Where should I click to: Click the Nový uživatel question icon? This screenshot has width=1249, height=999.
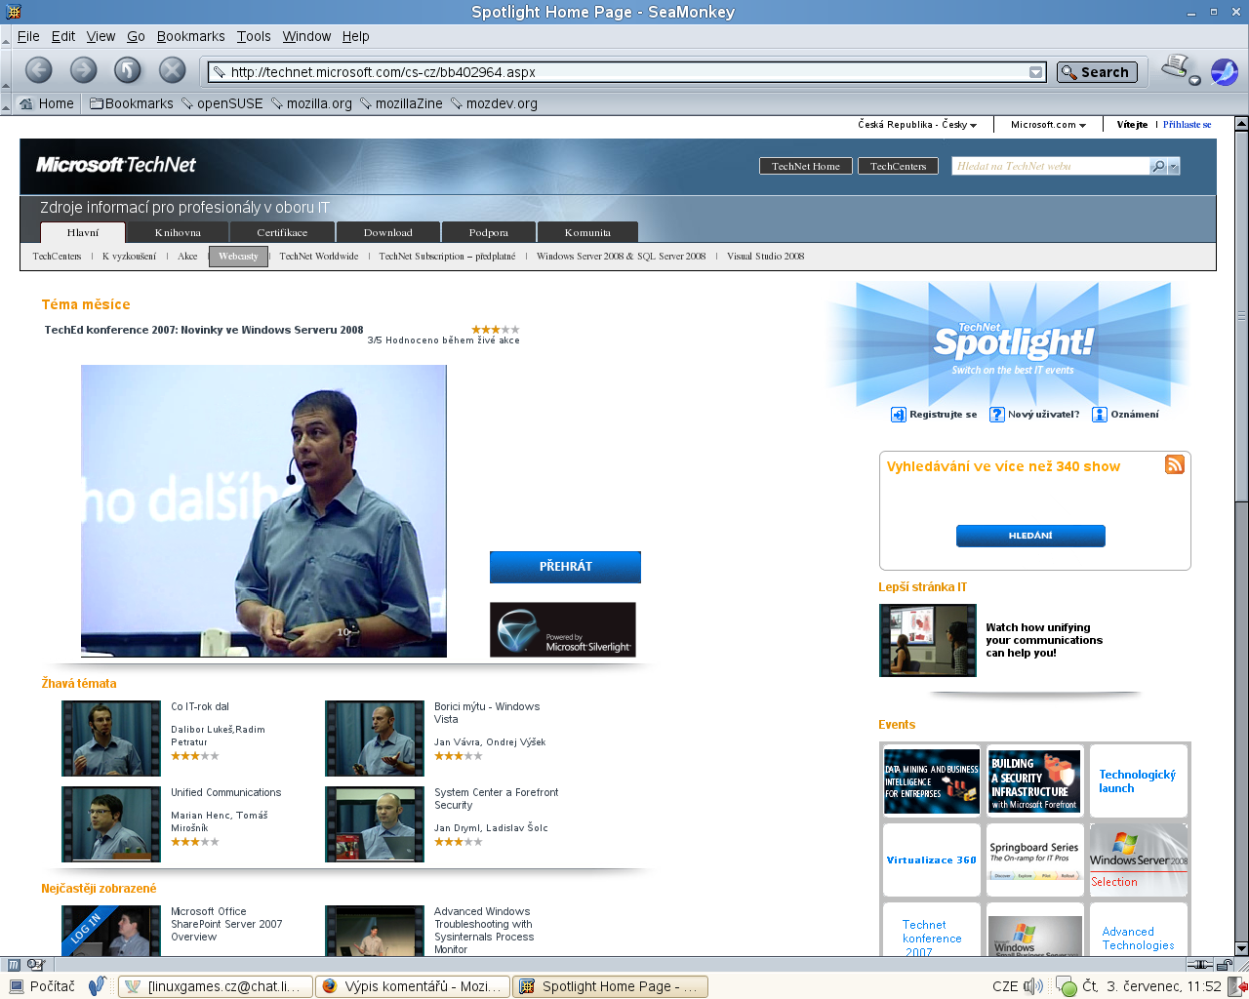[x=996, y=415]
